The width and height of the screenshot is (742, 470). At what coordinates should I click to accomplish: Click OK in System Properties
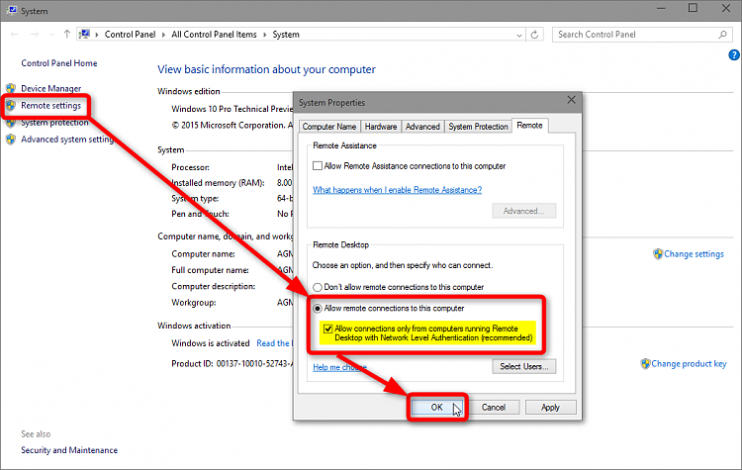[x=436, y=408]
